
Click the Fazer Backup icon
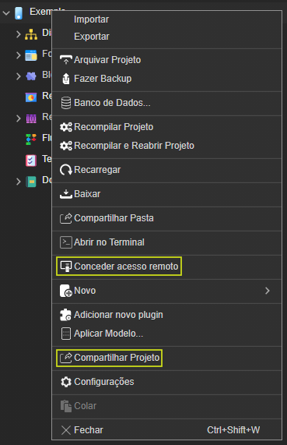66,79
